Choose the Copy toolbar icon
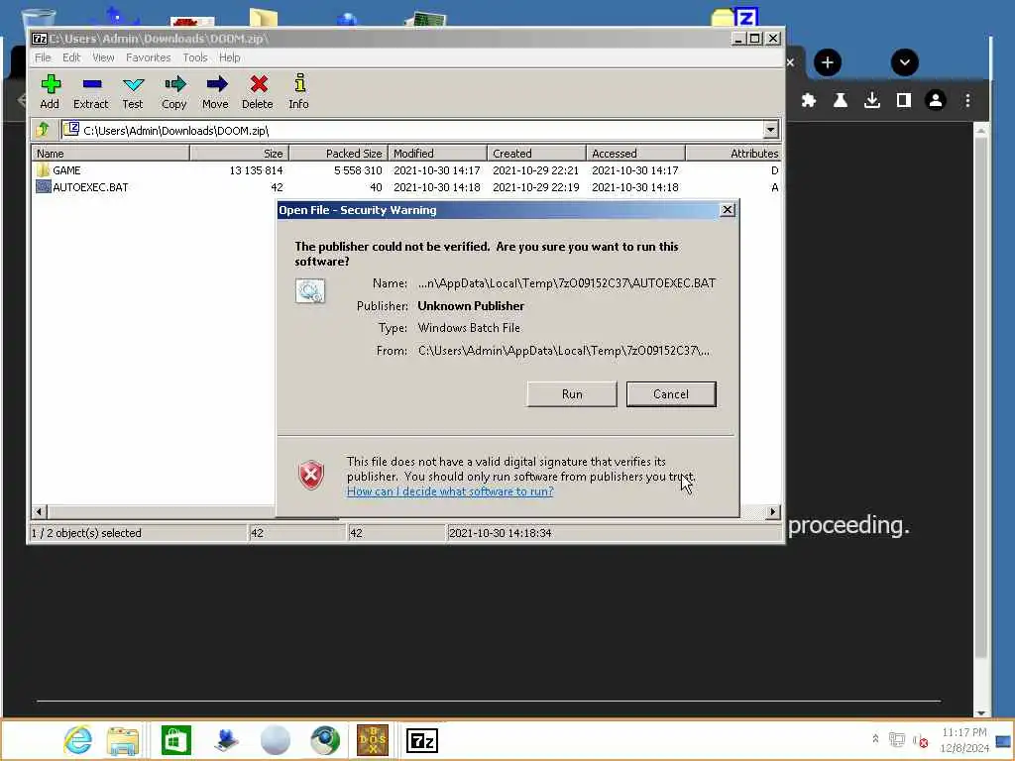1015x761 pixels. click(174, 92)
